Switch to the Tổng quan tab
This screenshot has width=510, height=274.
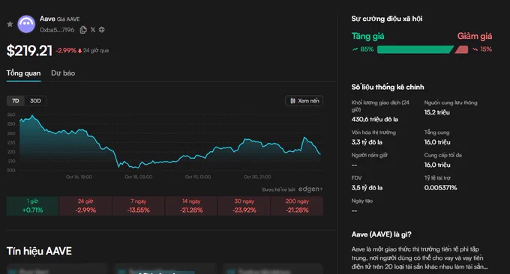click(23, 73)
